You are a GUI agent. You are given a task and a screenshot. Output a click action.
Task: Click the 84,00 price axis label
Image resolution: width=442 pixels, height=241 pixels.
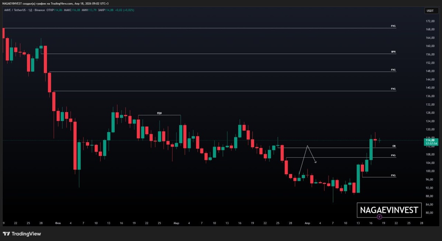(430, 204)
